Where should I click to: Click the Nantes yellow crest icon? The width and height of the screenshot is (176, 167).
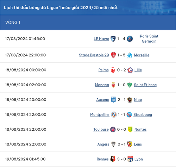point(130,129)
